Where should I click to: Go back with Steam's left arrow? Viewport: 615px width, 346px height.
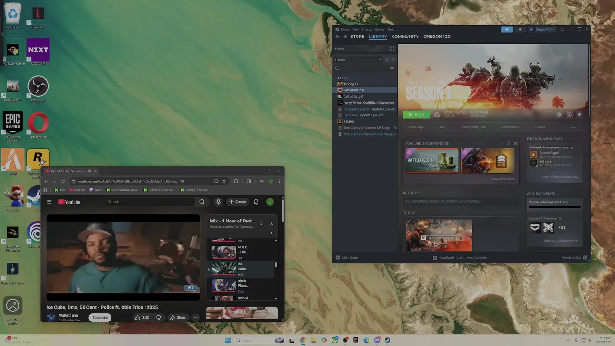tap(337, 37)
